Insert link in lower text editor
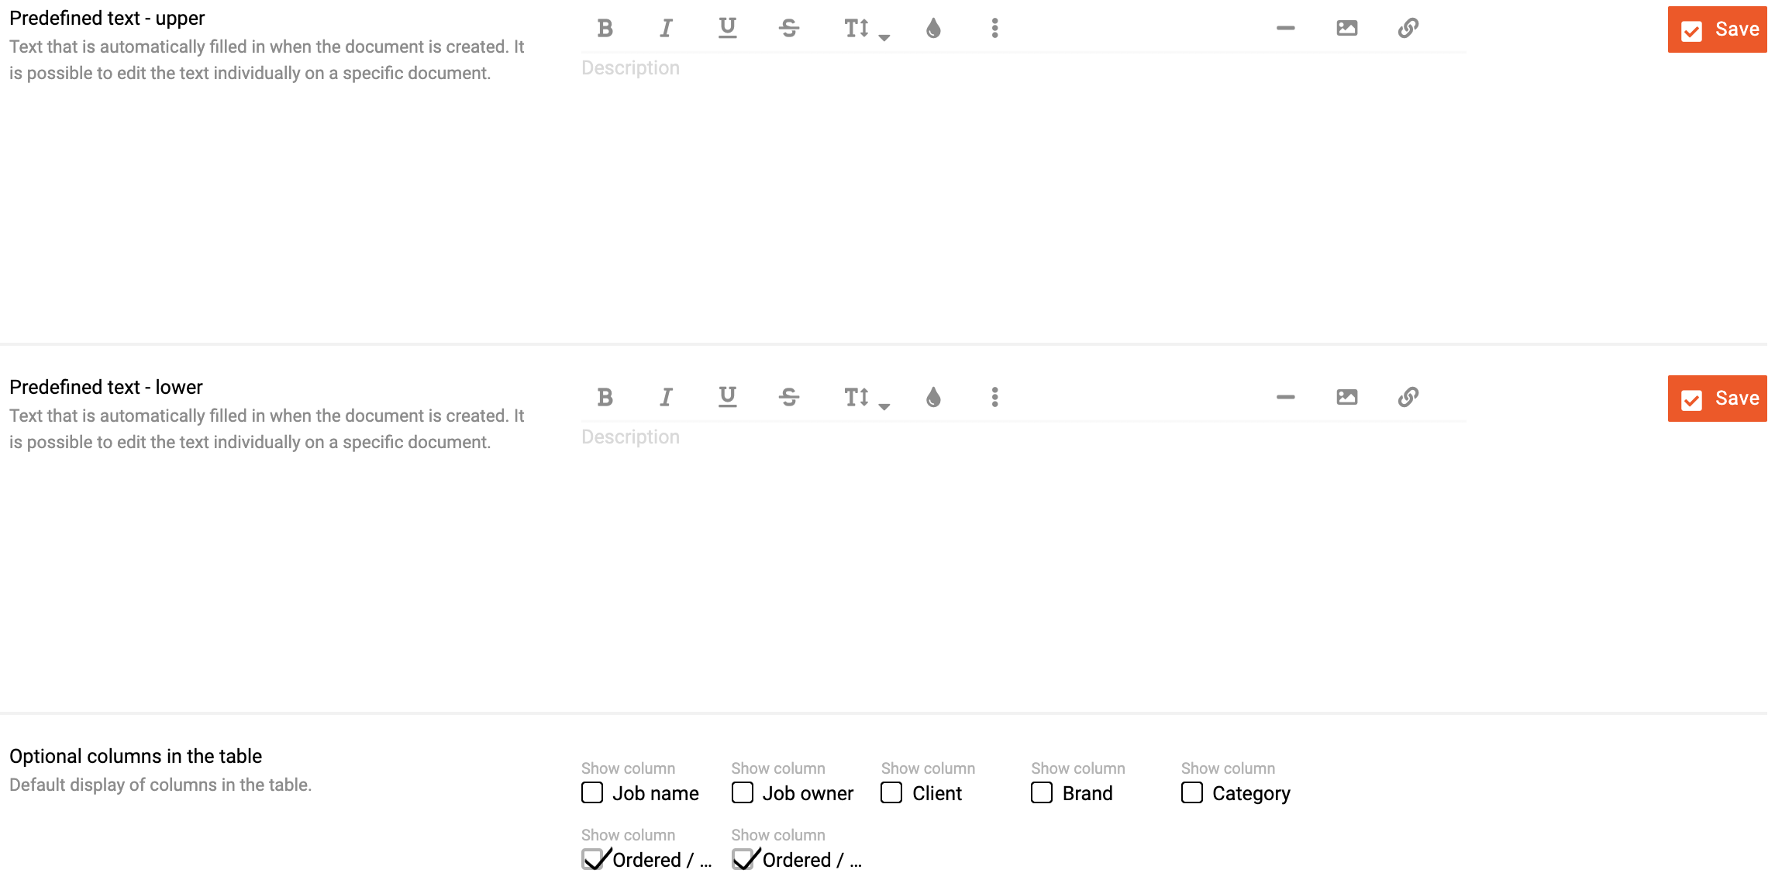The width and height of the screenshot is (1775, 887). pos(1408,398)
